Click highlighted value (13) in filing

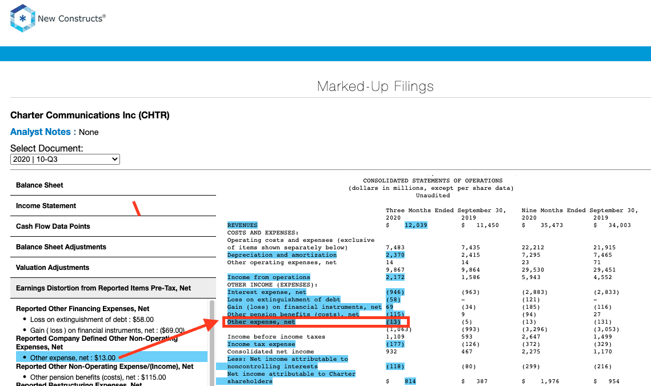(393, 322)
